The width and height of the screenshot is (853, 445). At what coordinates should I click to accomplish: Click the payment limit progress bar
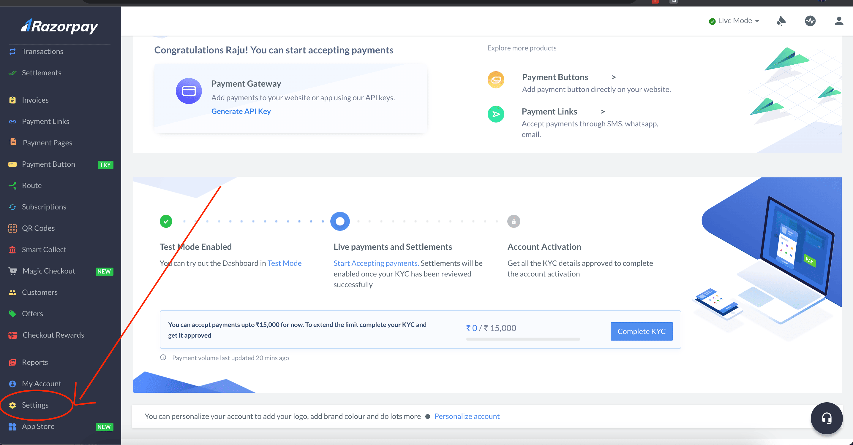523,339
